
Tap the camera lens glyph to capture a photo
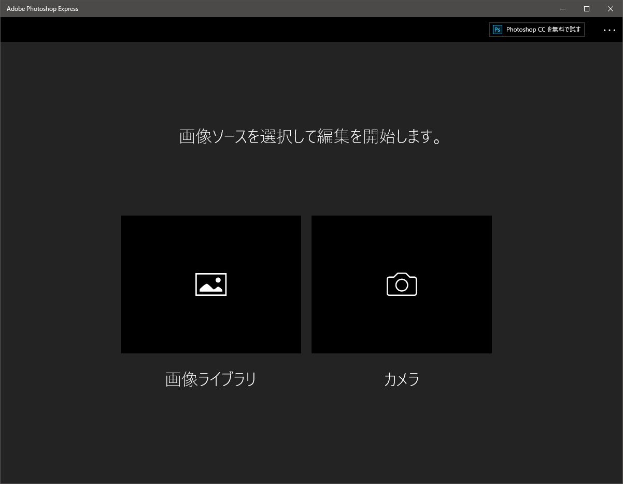[402, 286]
